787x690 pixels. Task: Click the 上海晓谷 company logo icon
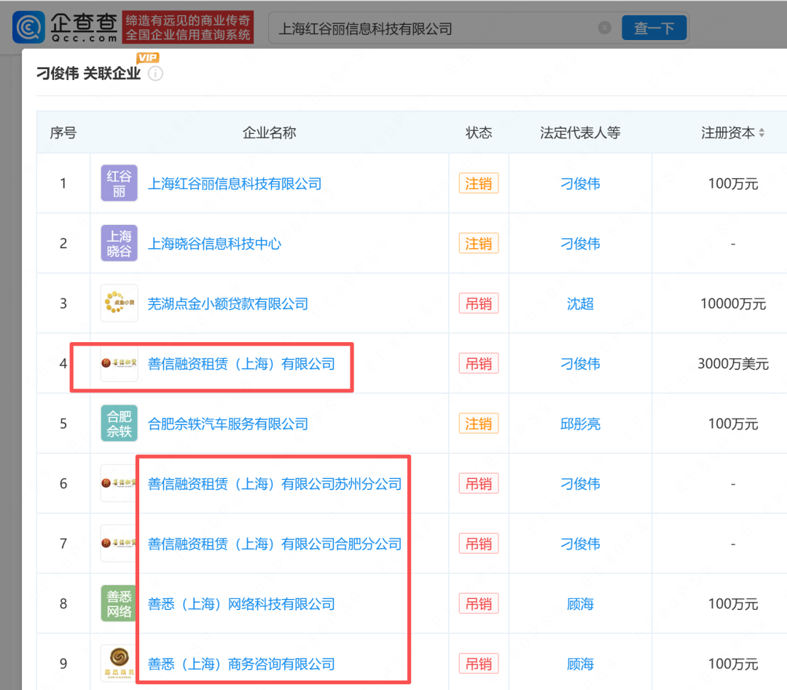pos(119,244)
